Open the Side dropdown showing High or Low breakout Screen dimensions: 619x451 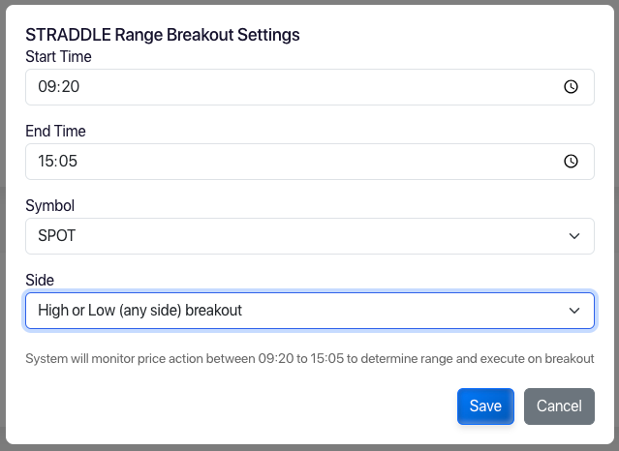[310, 311]
